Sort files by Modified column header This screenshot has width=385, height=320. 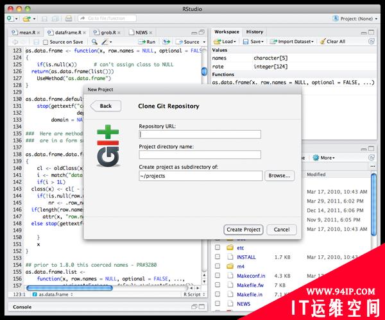pyautogui.click(x=316, y=174)
